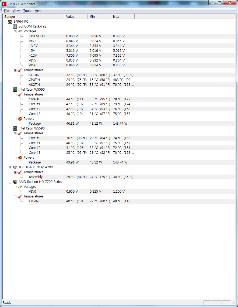Screen dimensions: 238x307
Task: Collapse the SGI.COM Rack-TY2 node
Action: tap(10, 27)
